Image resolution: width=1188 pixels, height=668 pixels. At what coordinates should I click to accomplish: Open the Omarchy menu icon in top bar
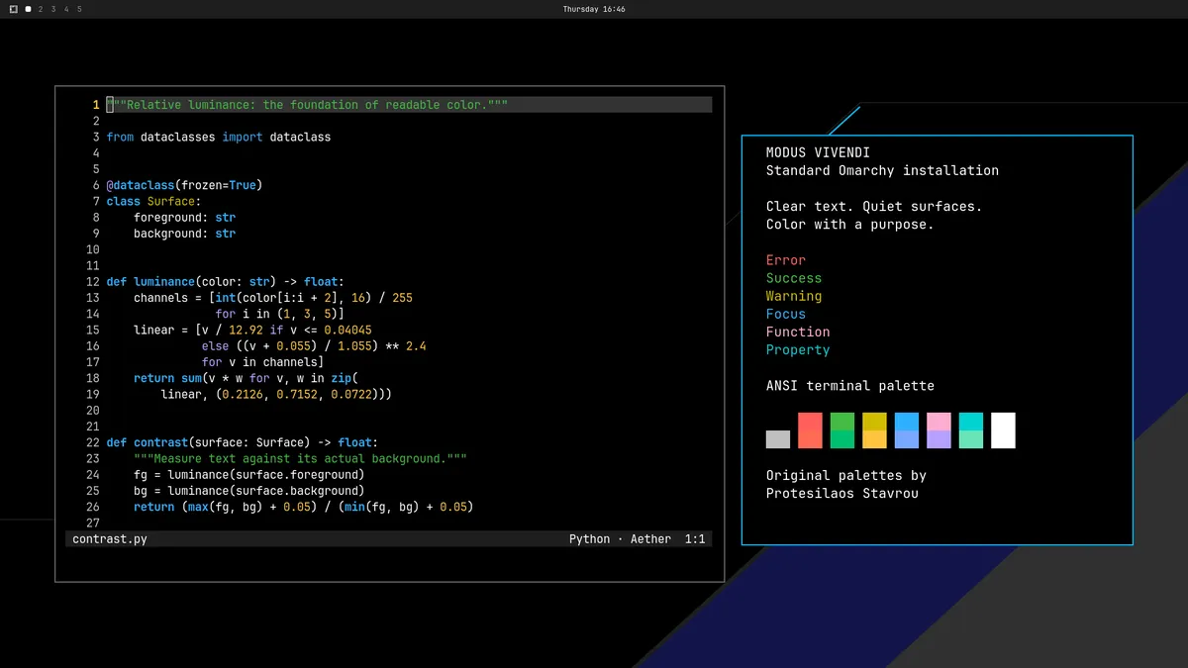14,9
